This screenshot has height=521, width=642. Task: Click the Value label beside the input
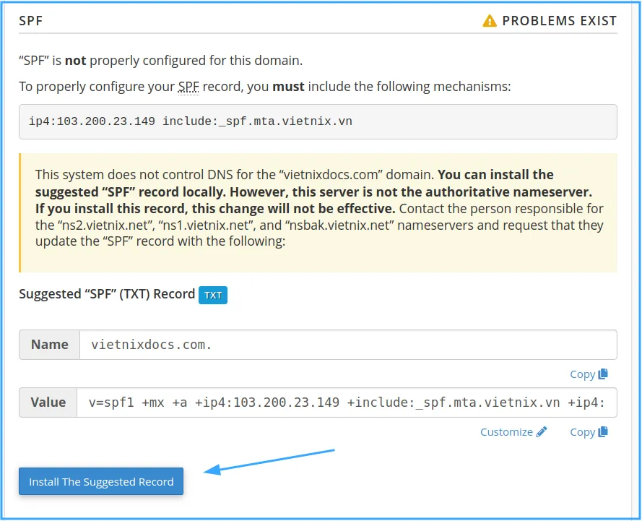[48, 402]
